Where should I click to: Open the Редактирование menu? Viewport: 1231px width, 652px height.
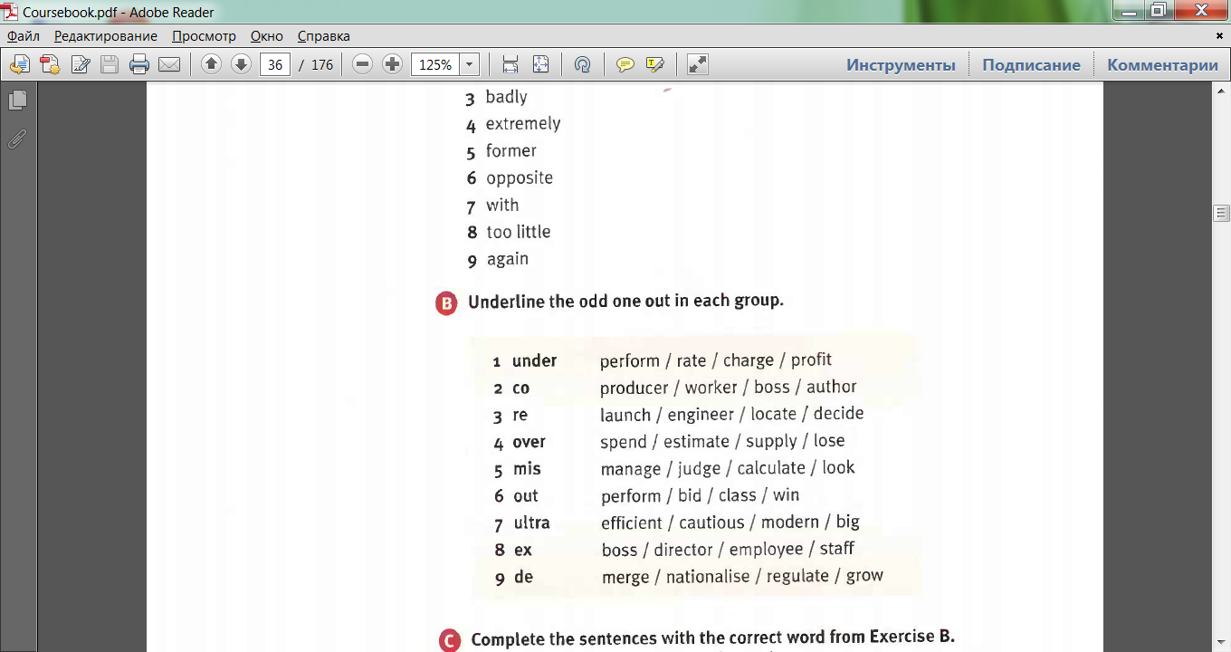coord(106,36)
